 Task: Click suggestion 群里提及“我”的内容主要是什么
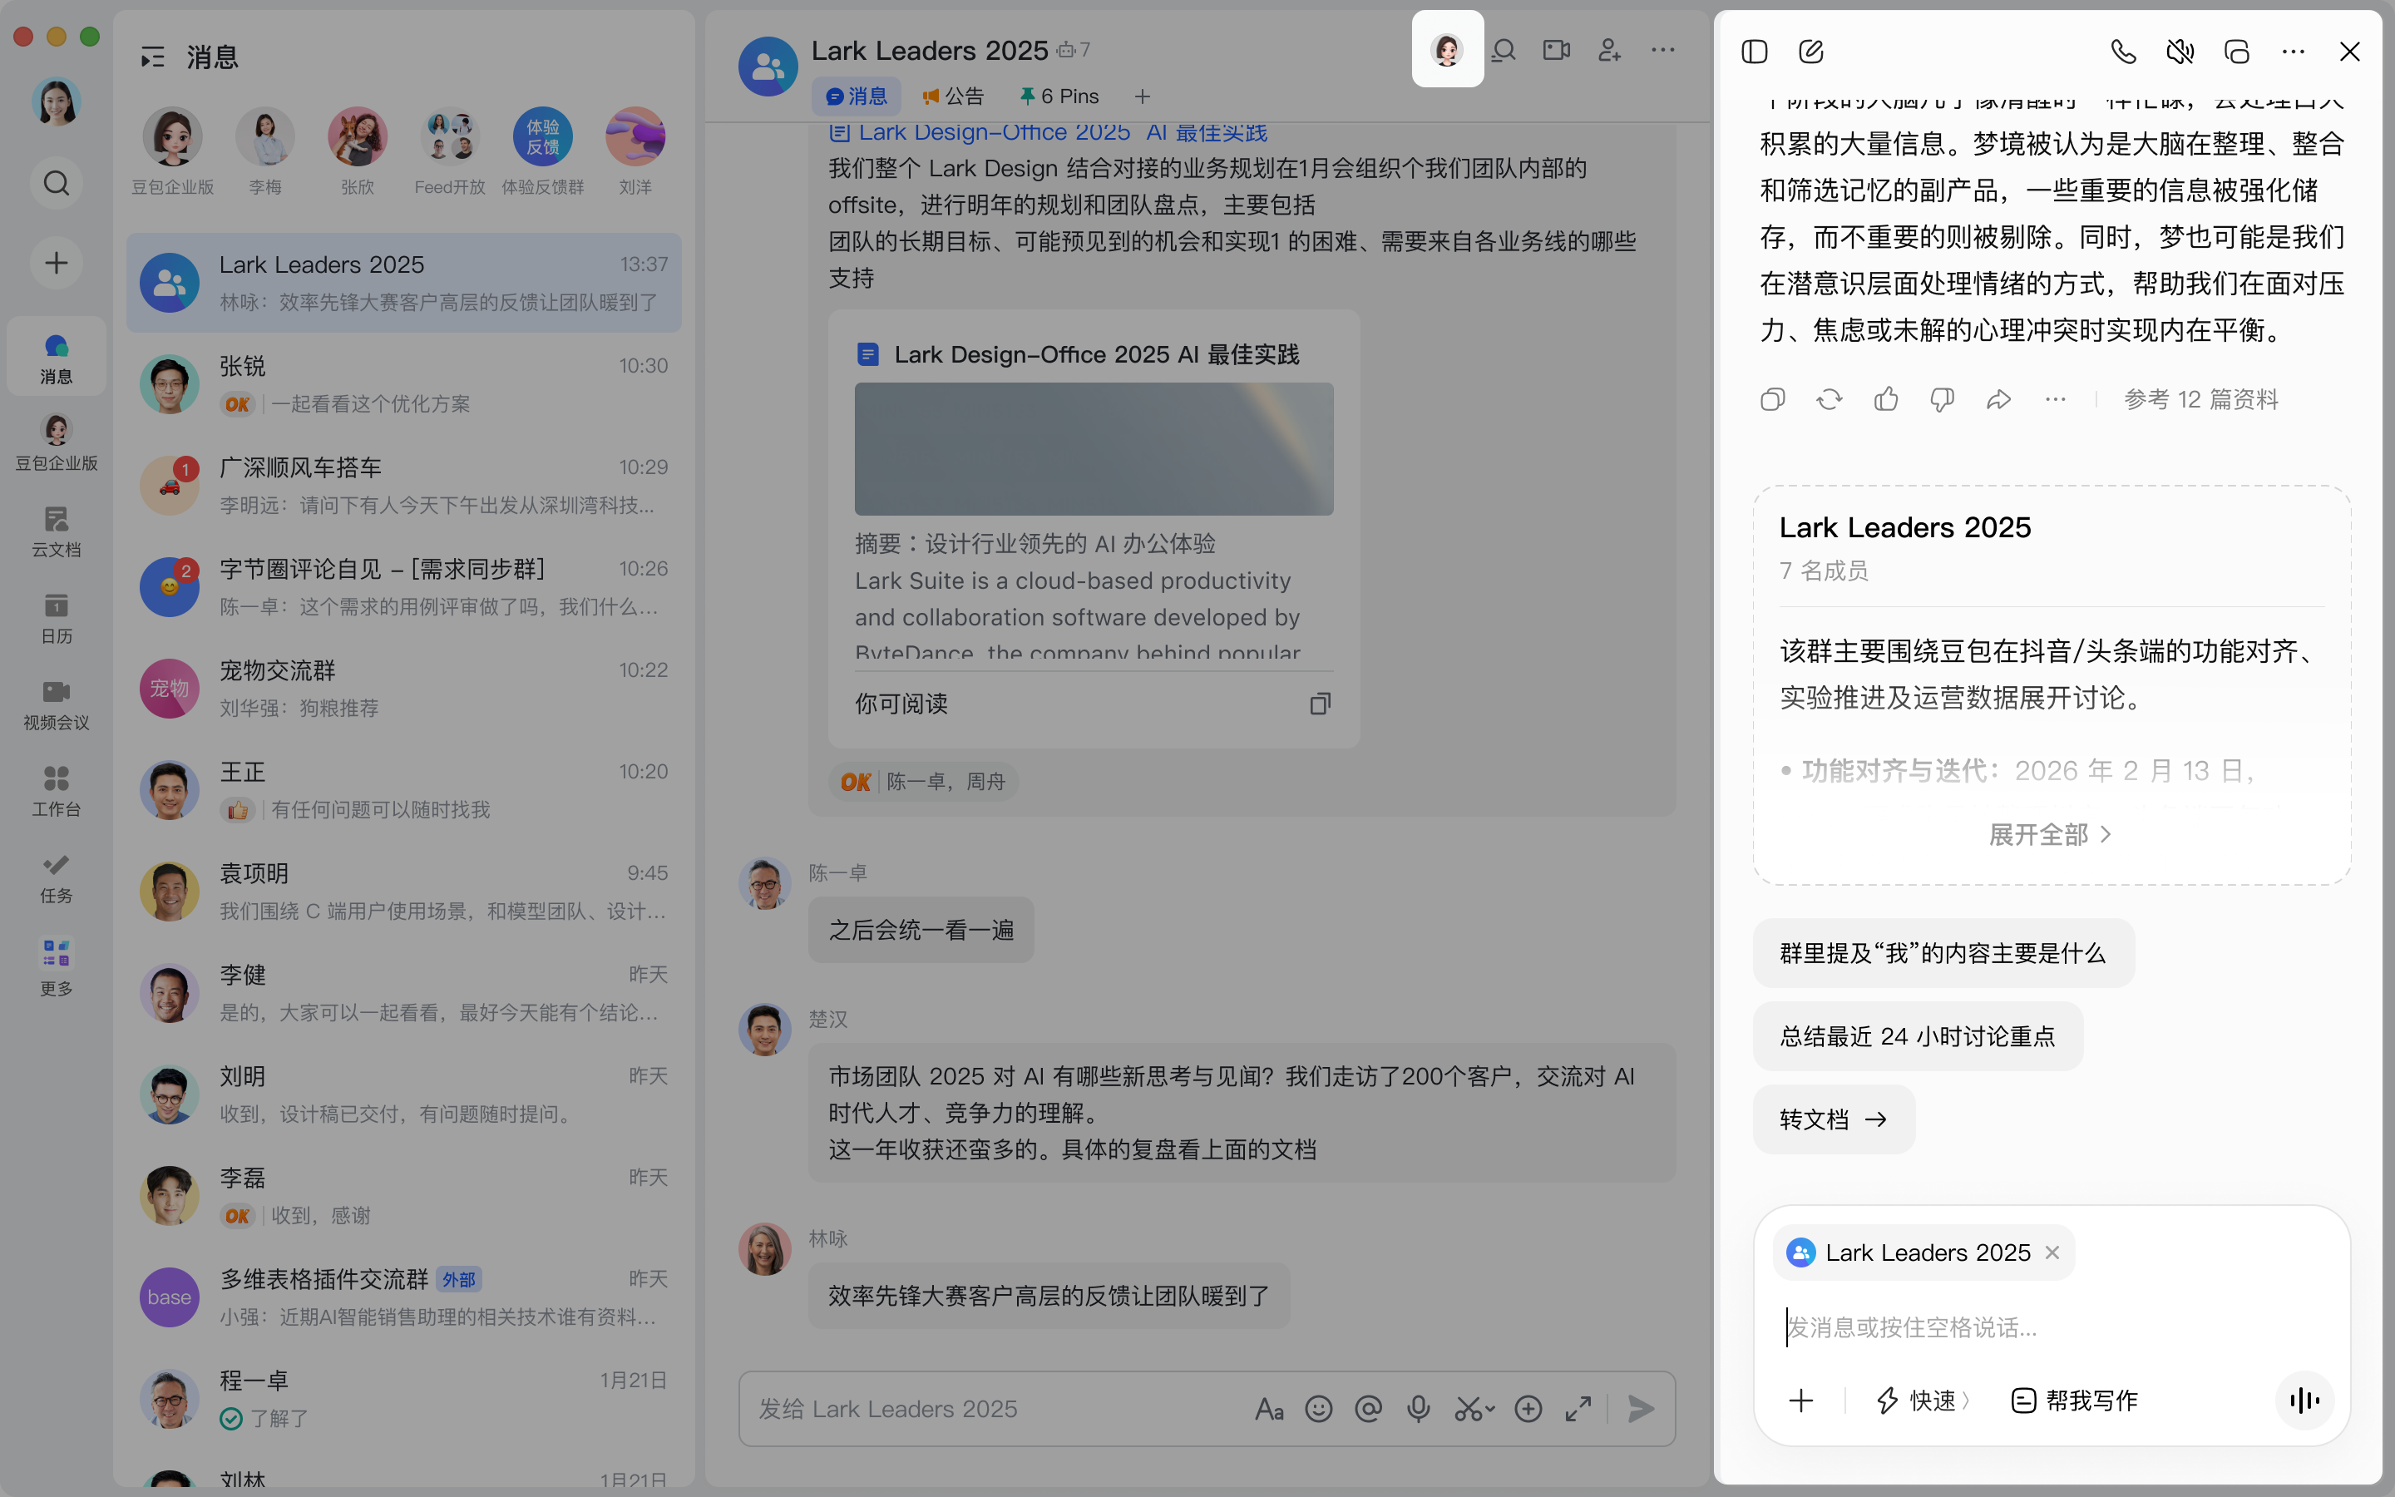click(1943, 953)
